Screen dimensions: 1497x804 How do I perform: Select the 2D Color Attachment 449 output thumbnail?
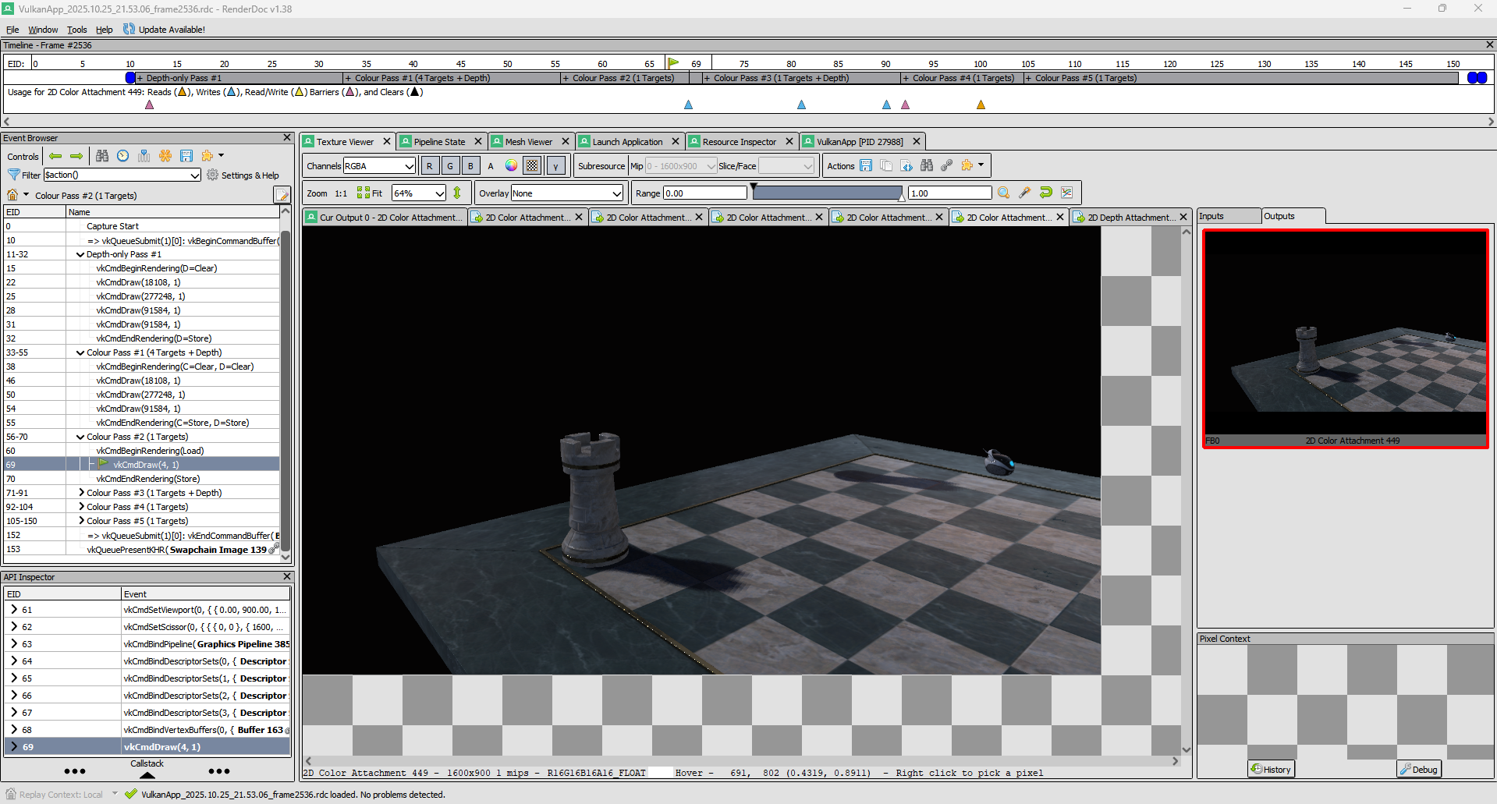pyautogui.click(x=1345, y=338)
